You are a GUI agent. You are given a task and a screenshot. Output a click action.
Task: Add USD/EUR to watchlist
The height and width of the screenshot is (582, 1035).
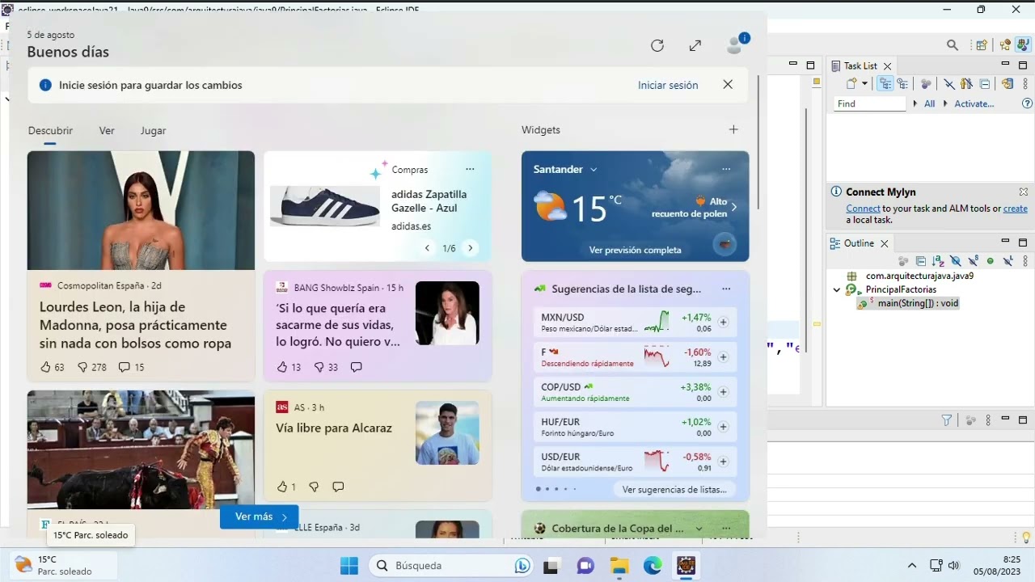click(723, 462)
